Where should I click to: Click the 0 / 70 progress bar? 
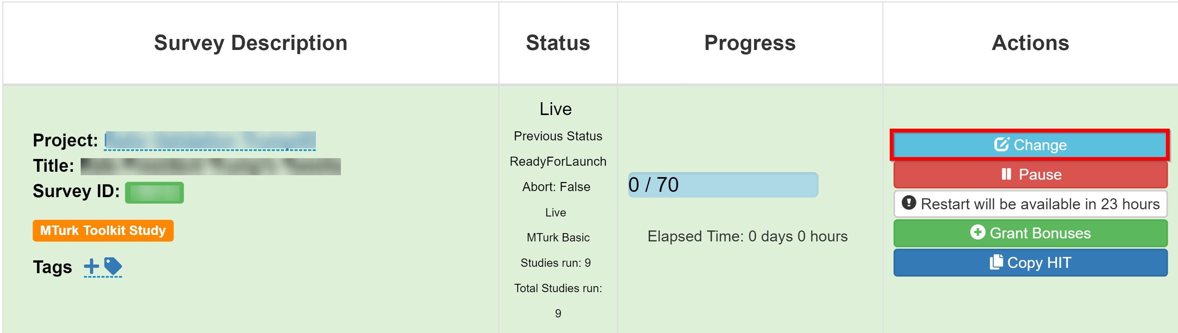point(723,185)
